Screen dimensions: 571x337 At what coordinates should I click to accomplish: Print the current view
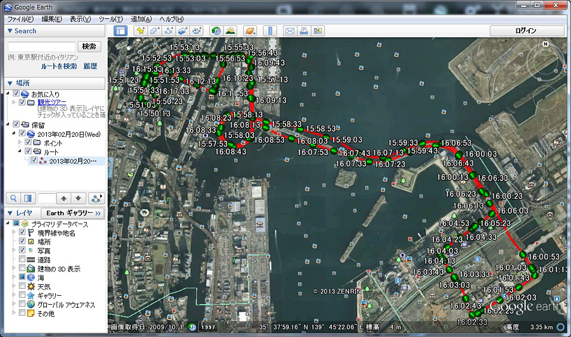(304, 31)
